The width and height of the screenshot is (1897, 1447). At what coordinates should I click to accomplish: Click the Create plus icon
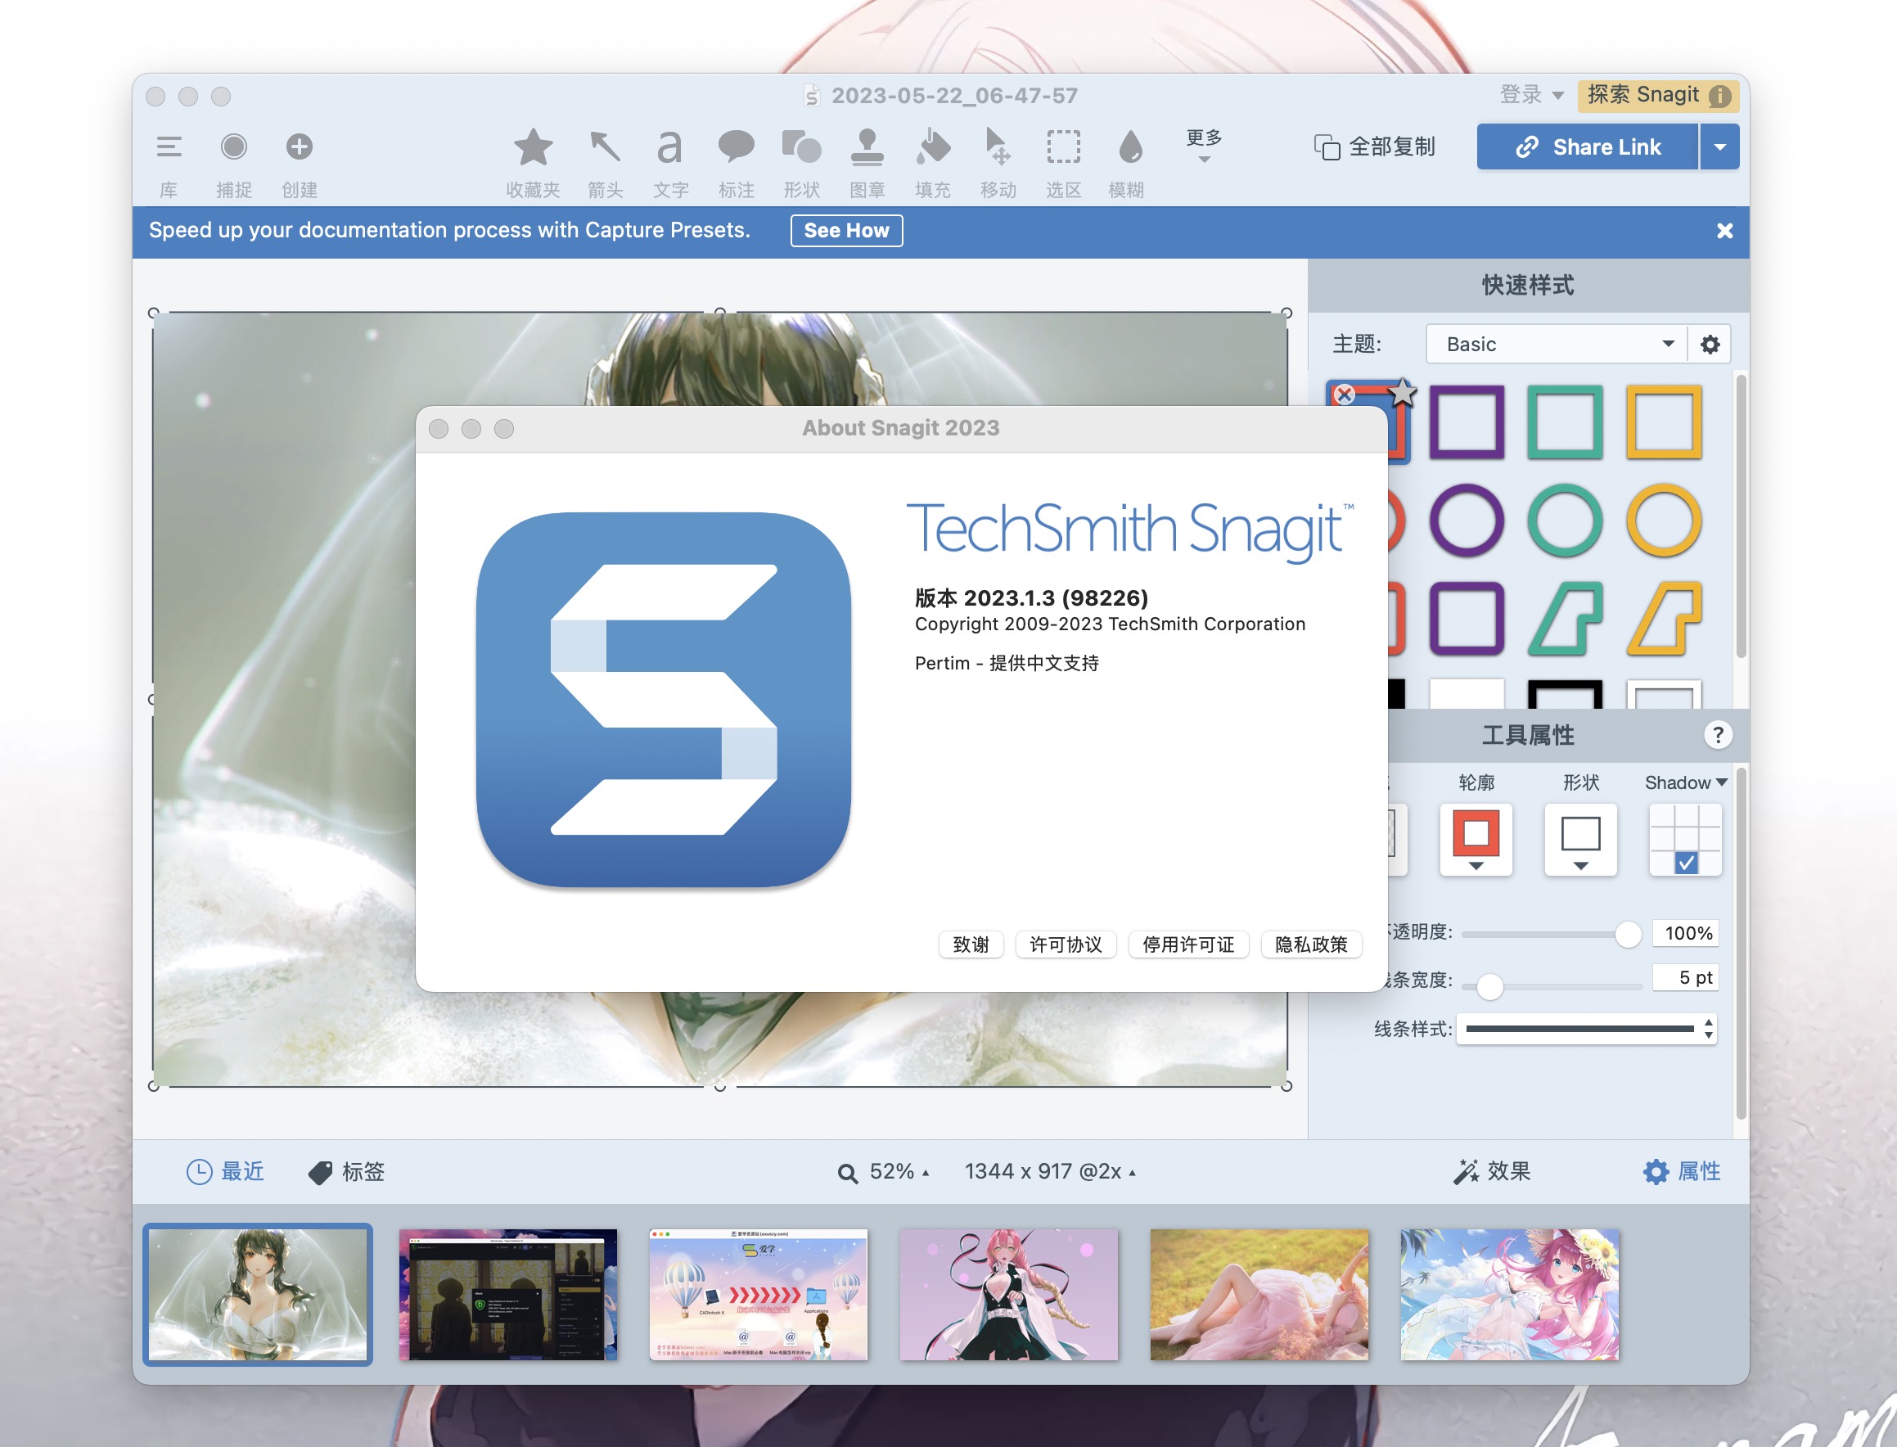299,147
